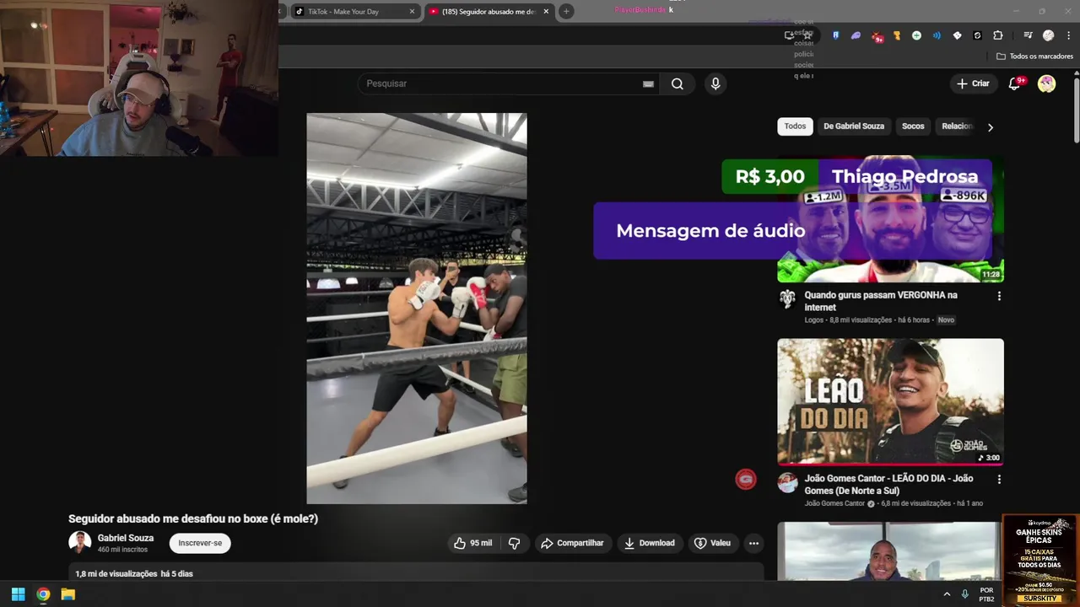Open the new tab plus button

566,11
